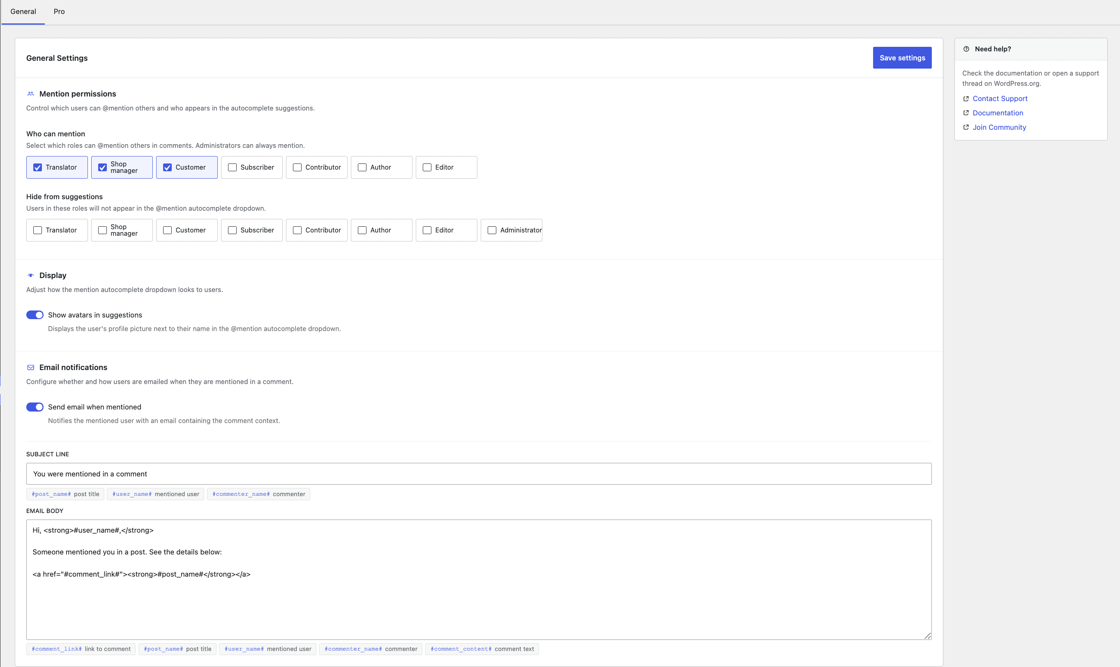1120x667 pixels.
Task: Toggle Show avatars in suggestions switch
Action: (x=35, y=315)
